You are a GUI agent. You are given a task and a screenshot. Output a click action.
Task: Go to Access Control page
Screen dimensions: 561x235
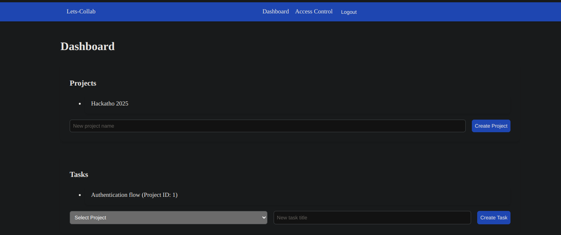(314, 11)
